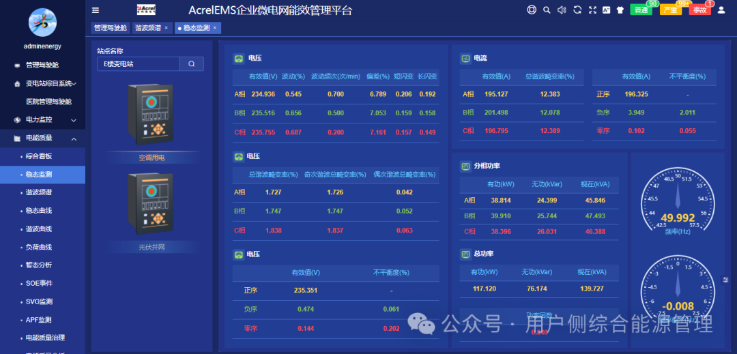Image resolution: width=737 pixels, height=354 pixels.
Task: Click A相 voltage value 234.936
Action: pos(263,94)
